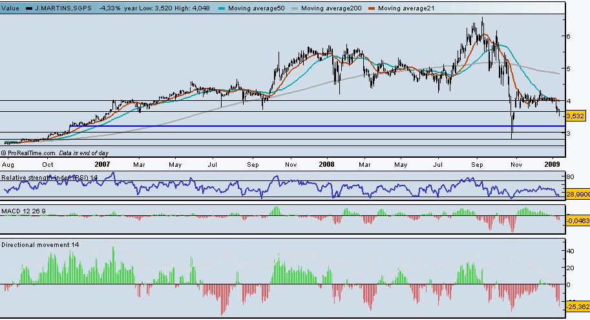Click the Aug label on time axis

point(8,164)
